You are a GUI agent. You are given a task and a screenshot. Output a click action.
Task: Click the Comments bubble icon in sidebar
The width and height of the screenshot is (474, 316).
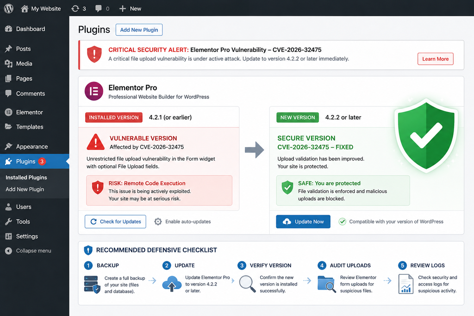[8, 93]
